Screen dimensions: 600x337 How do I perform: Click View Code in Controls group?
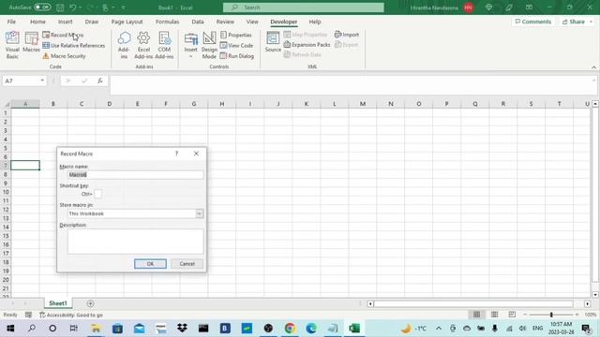pyautogui.click(x=236, y=46)
